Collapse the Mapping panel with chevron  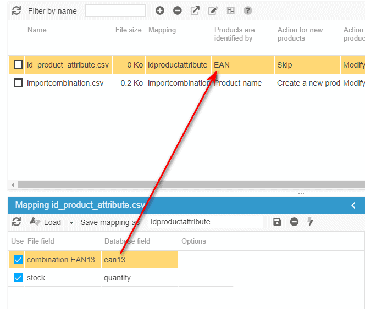point(353,205)
